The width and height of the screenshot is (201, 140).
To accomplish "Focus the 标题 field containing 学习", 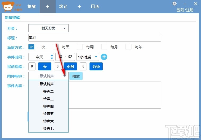I will (95, 38).
